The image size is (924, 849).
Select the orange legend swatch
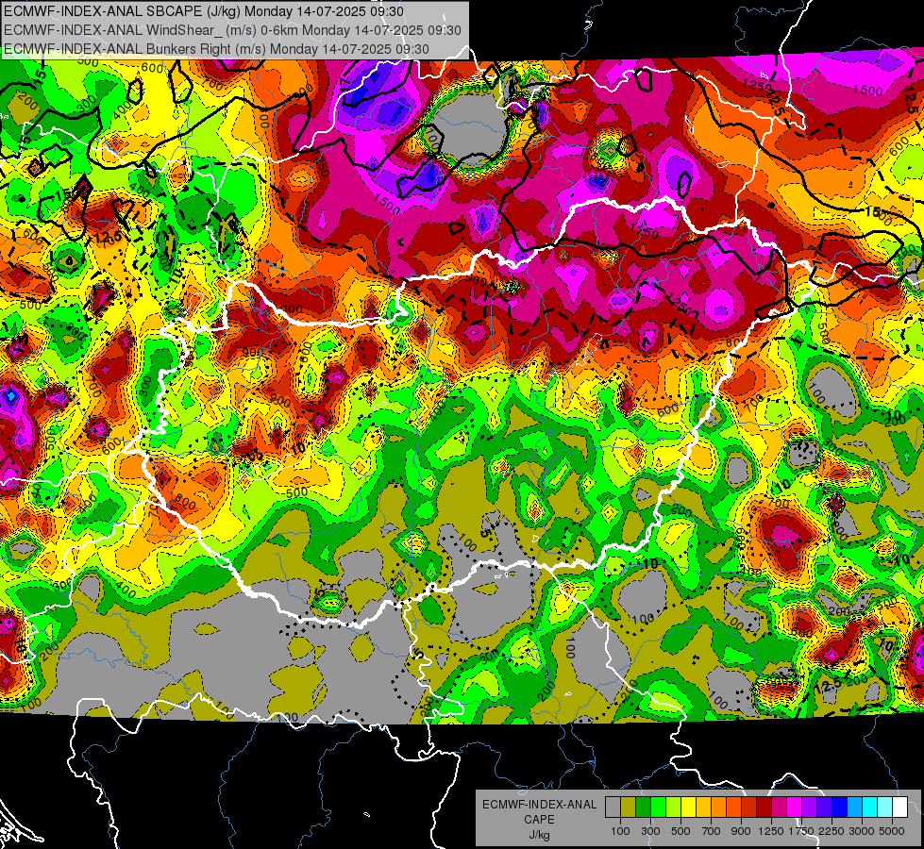click(x=719, y=807)
